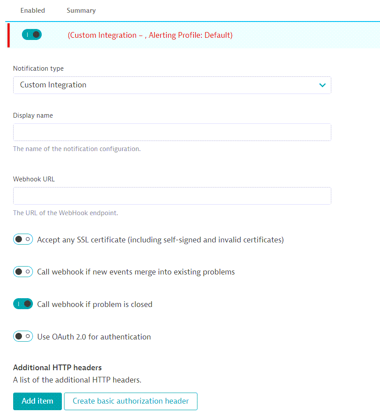The image size is (380, 415).
Task: Switch to the Summary tab
Action: (81, 10)
